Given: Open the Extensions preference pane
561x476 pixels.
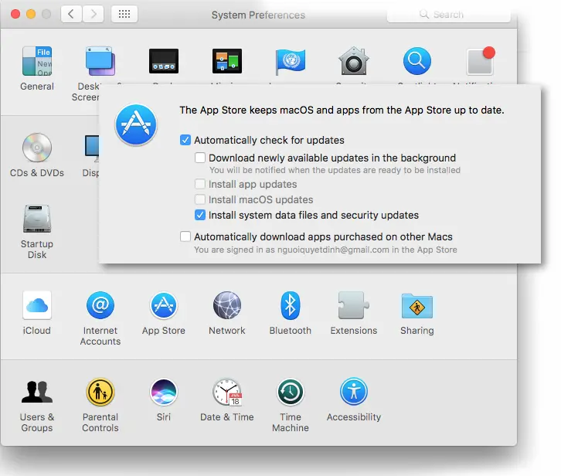Looking at the screenshot, I should tap(353, 307).
